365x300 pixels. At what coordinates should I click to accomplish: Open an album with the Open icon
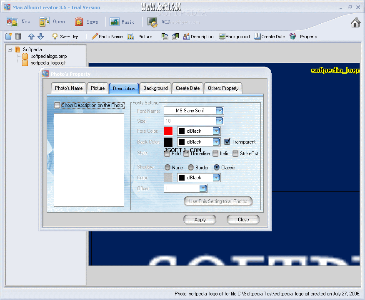[44, 22]
